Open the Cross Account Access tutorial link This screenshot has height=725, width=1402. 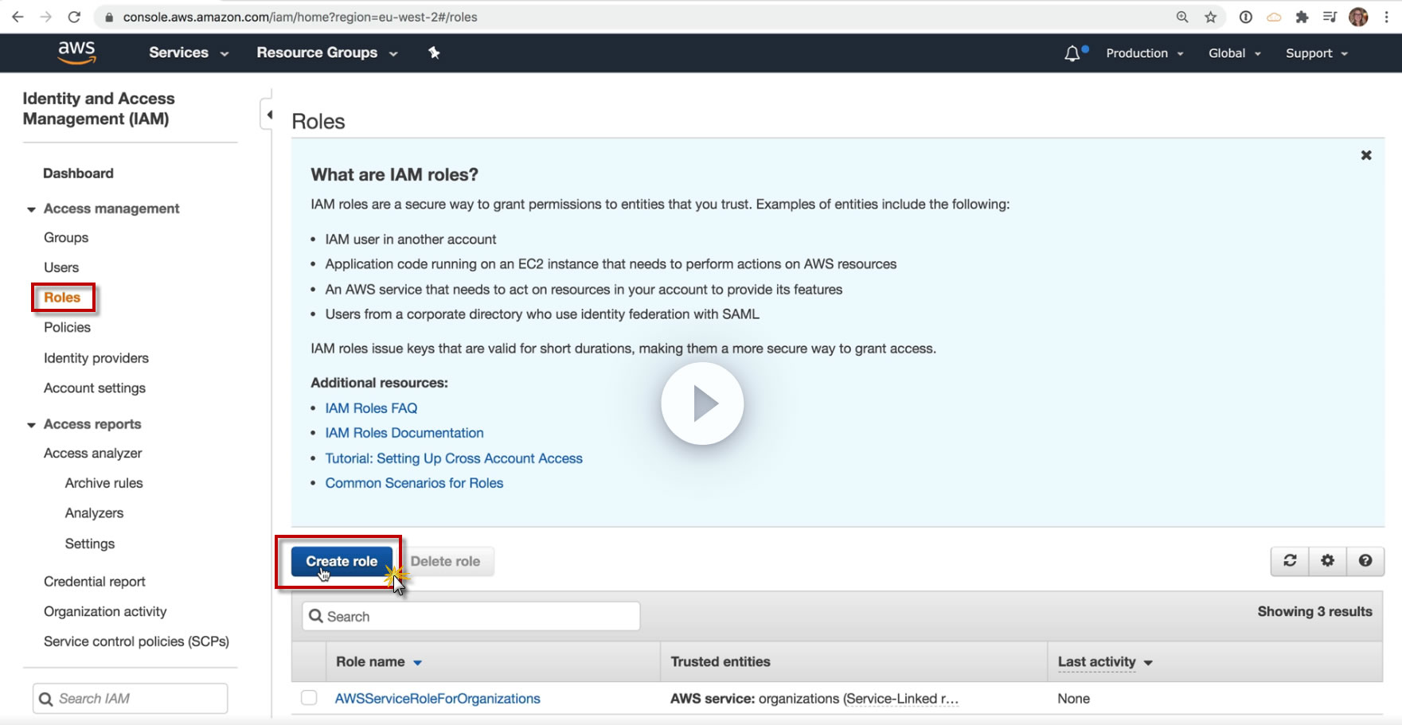[x=454, y=458]
